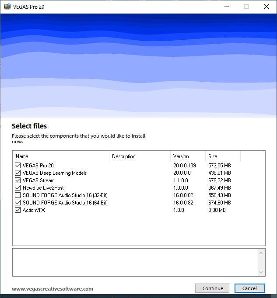Minimize the VEGAS Pro 20 installer window
This screenshot has height=298, width=277.
point(227,7)
